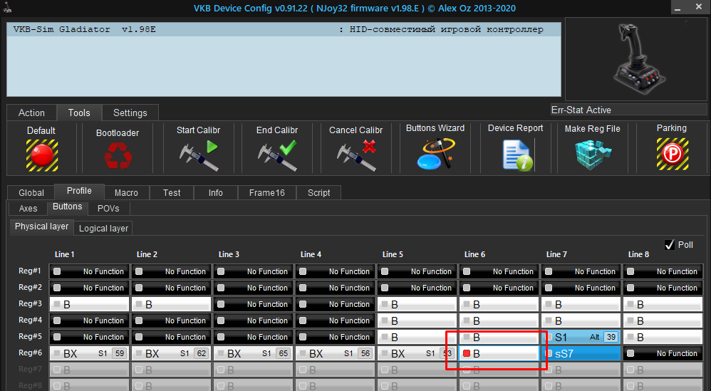Click Reg#6 Line 8 No Function cell

tap(663, 353)
